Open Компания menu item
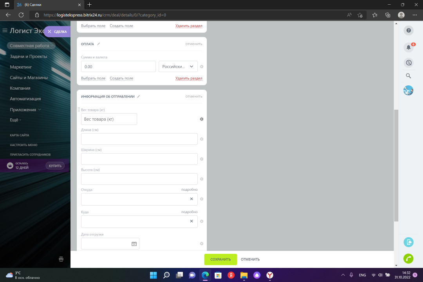 tap(20, 88)
